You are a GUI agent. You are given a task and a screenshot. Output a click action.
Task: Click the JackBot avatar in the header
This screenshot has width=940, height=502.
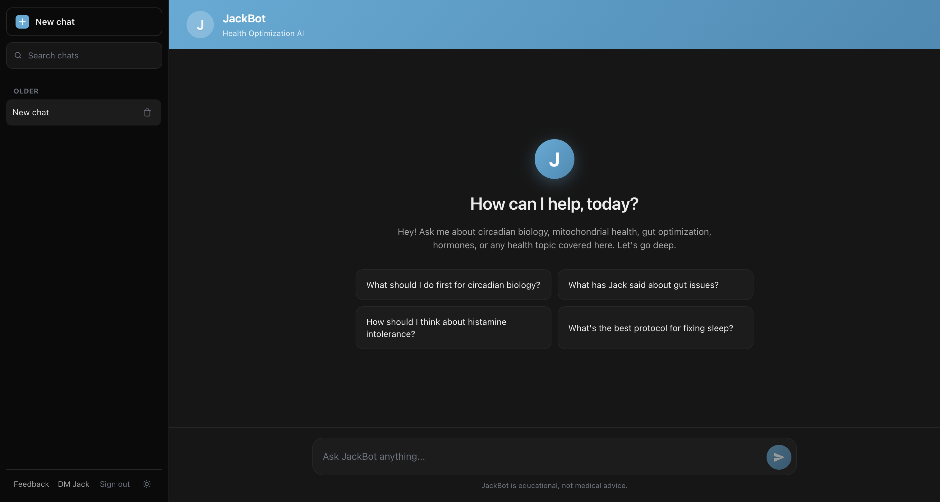(200, 25)
